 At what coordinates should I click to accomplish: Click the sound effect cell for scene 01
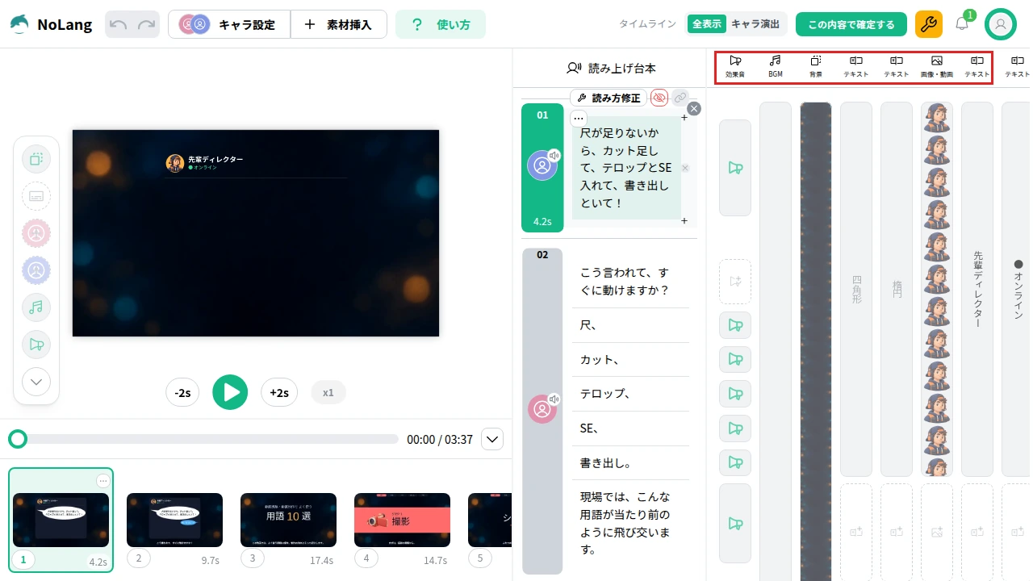pyautogui.click(x=735, y=168)
